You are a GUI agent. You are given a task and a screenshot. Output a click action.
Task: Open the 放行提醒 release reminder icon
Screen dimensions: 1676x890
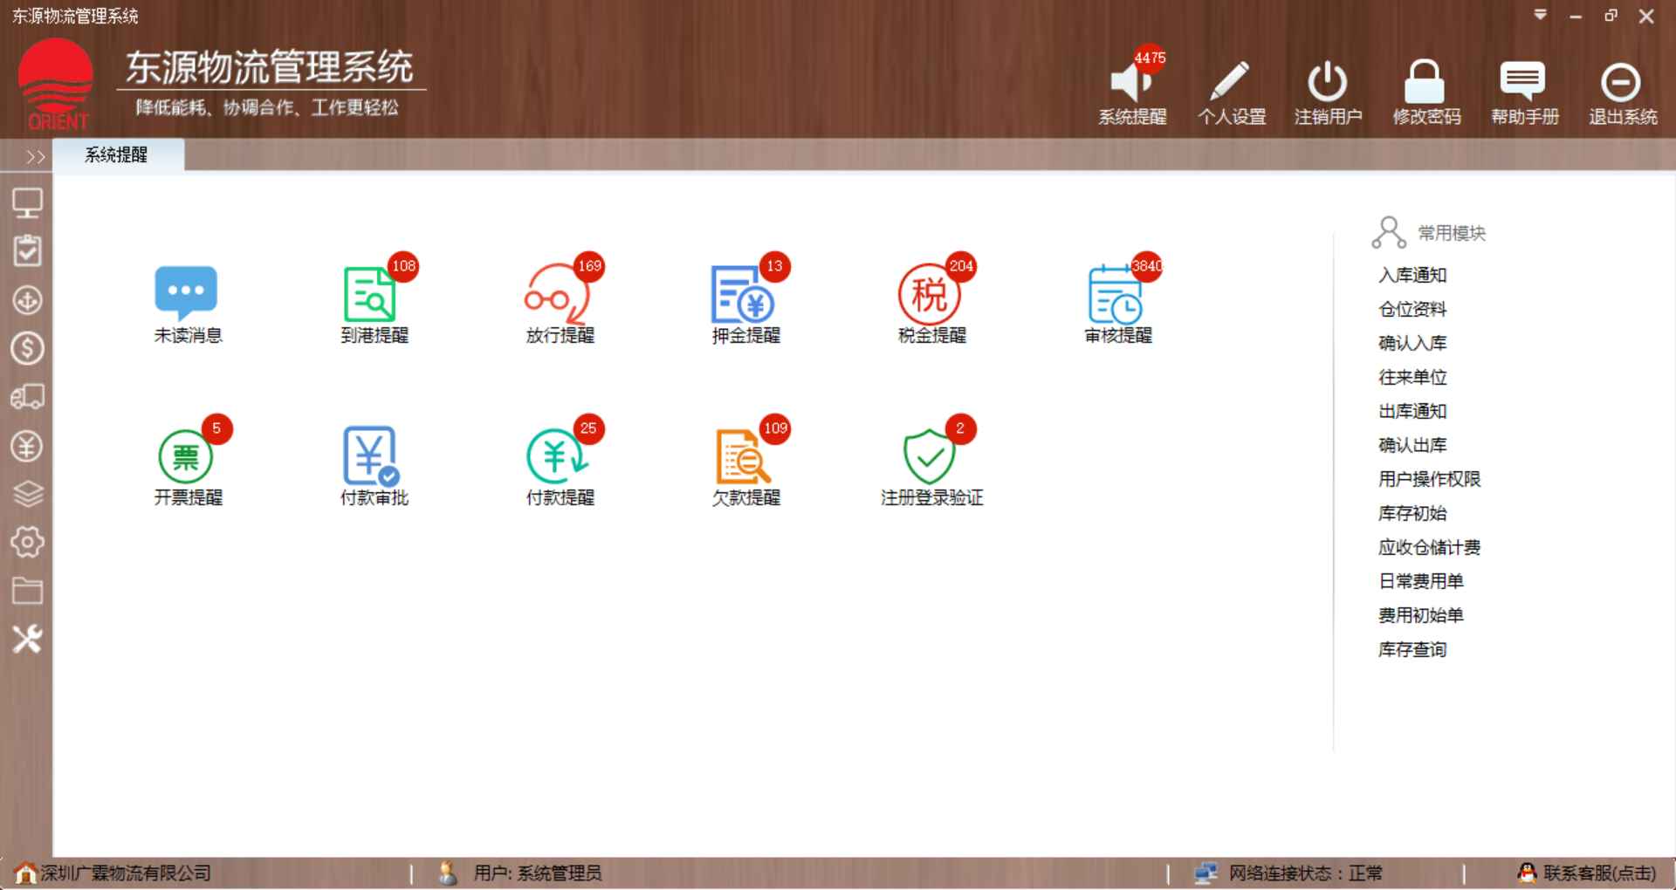tap(559, 294)
